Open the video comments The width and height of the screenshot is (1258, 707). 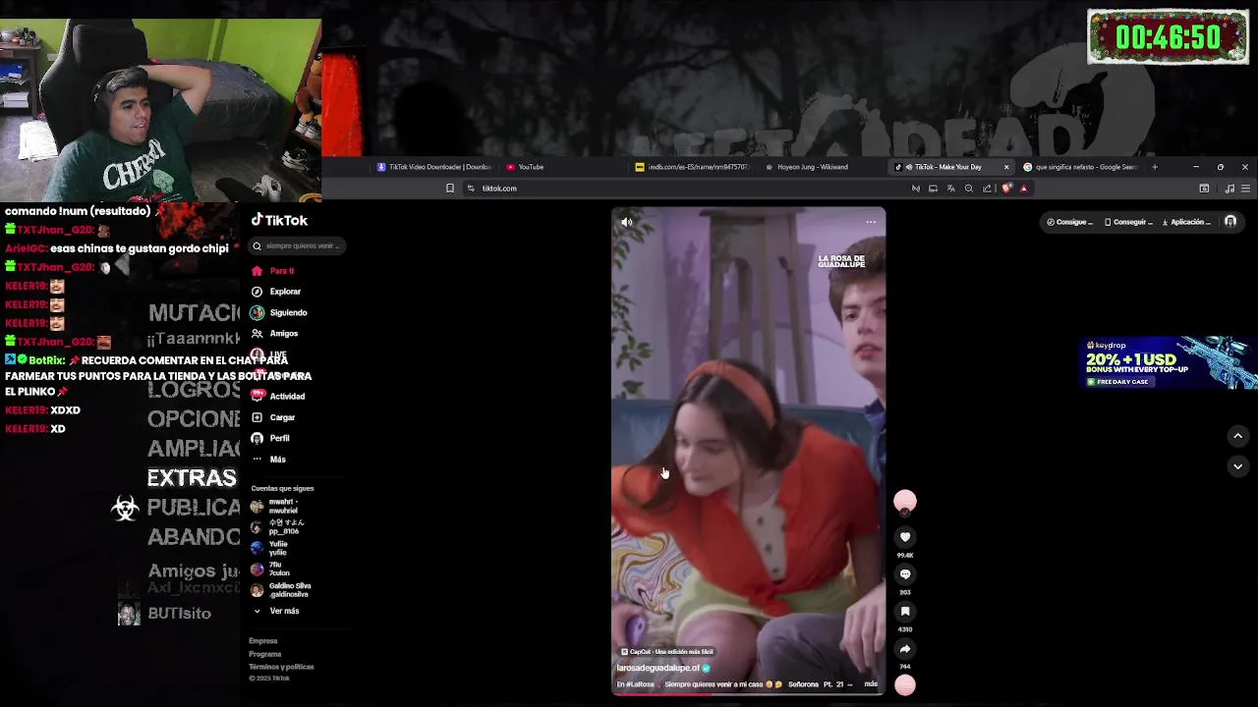point(905,574)
